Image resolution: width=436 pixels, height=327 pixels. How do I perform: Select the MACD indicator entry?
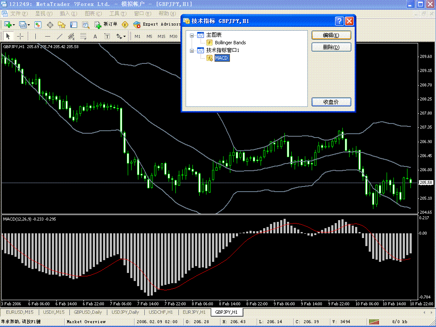point(221,58)
